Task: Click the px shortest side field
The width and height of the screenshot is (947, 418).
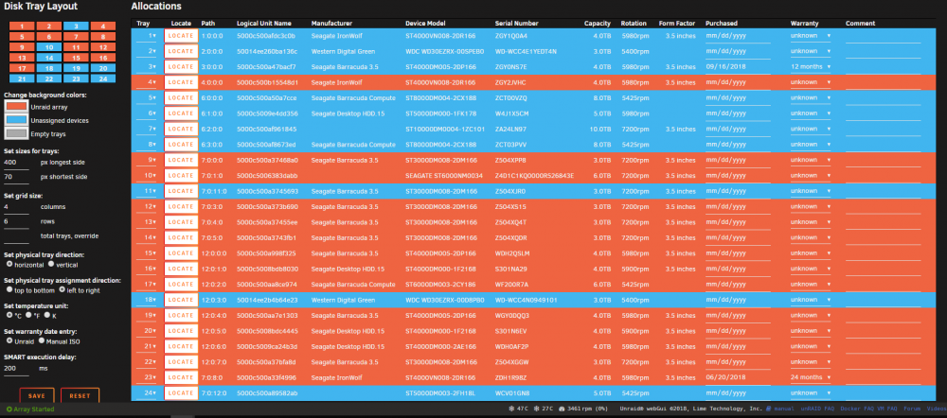Action: click(16, 177)
